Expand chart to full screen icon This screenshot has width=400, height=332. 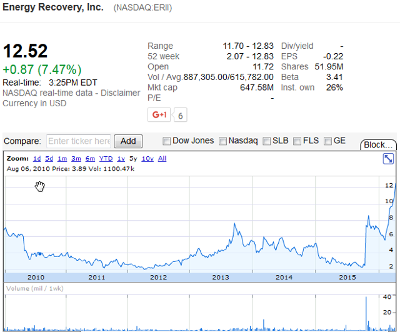click(388, 159)
